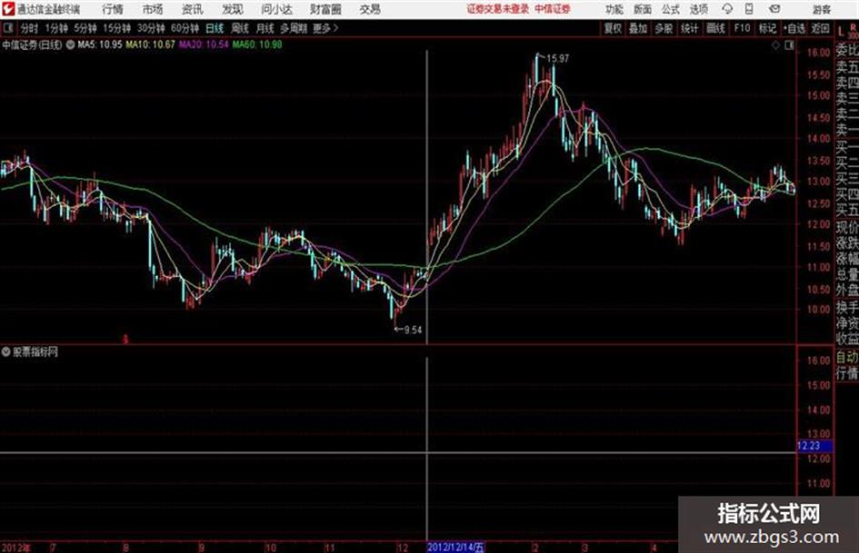Click the 15.97 high price label
The image size is (859, 553).
point(558,59)
